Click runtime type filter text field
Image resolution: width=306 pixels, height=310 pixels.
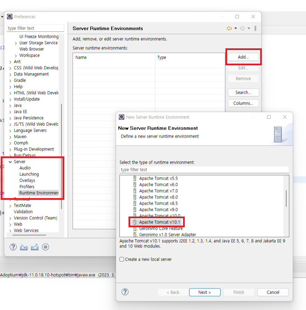pos(204,170)
